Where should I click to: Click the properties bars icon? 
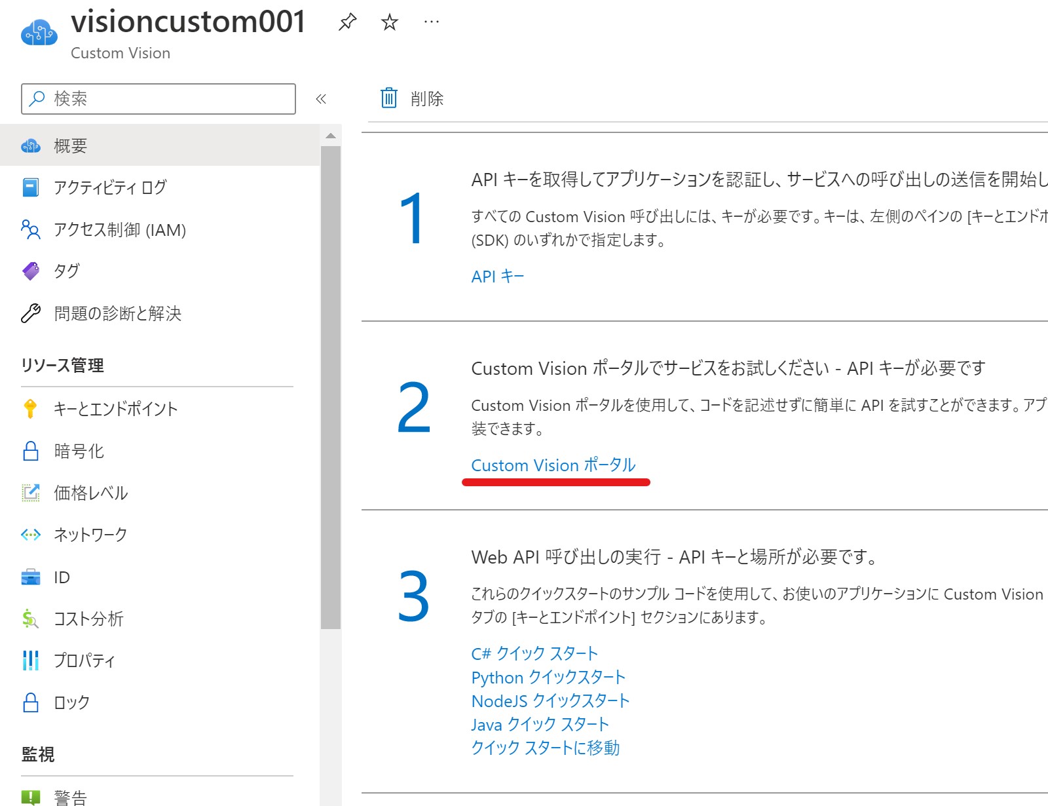coord(31,661)
